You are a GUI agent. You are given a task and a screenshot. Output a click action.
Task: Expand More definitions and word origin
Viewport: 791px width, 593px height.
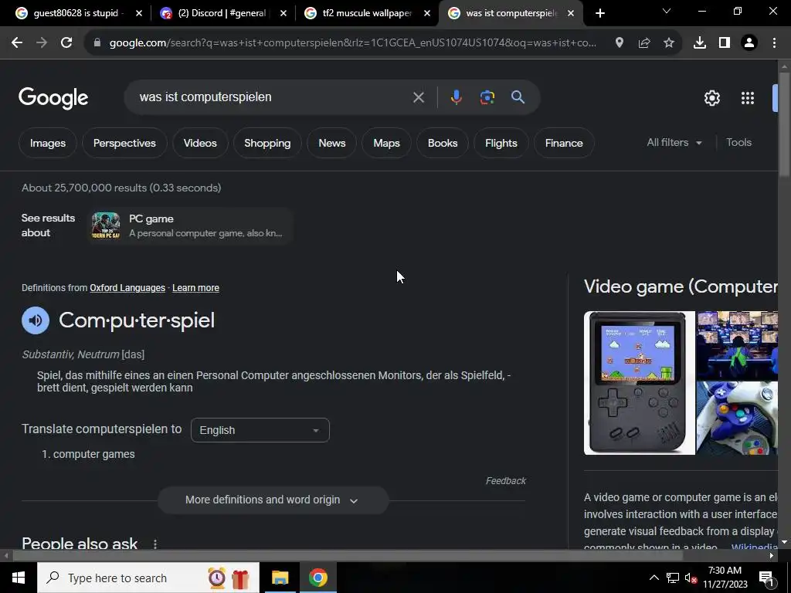coord(273,500)
